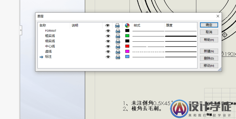Open thickness options for 标注 layer
The image size is (236, 119).
point(181,57)
